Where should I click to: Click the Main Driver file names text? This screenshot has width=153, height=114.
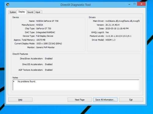coord(122,21)
